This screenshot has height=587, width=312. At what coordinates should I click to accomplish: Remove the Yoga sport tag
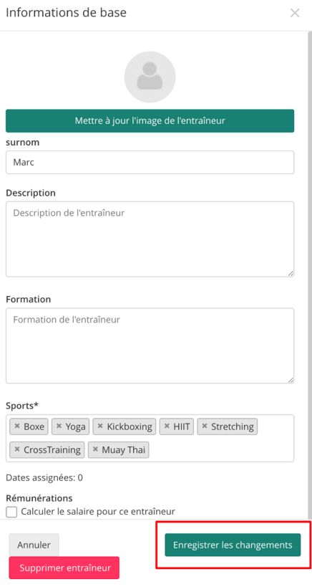[59, 426]
